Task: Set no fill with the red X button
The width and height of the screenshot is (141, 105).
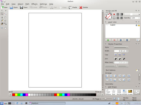Action: point(114,14)
